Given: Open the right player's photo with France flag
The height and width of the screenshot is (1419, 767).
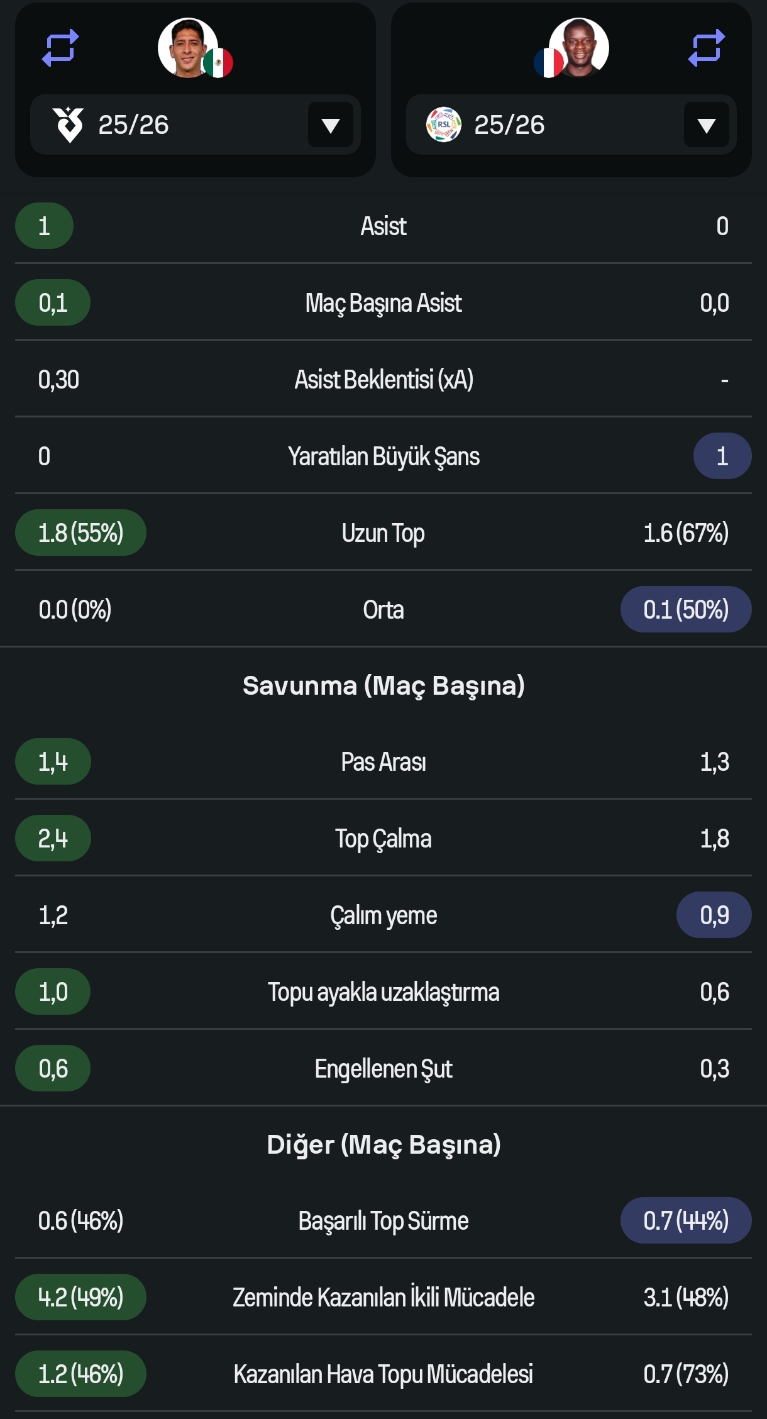Looking at the screenshot, I should pos(579,48).
